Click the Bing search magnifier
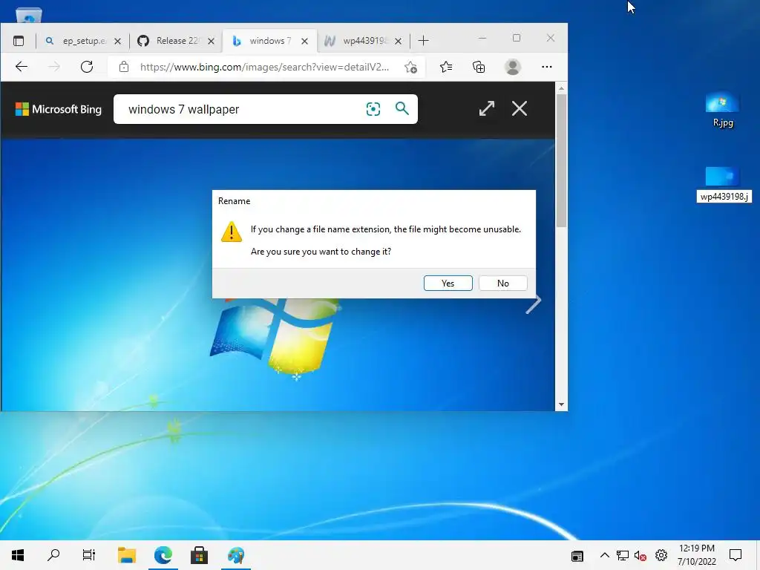Viewport: 760px width, 570px height. coord(402,108)
